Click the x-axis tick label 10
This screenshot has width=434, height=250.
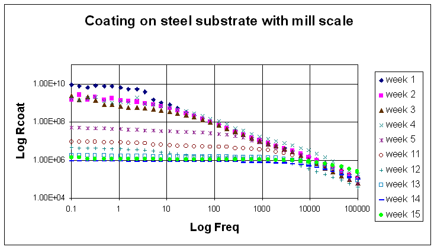[166, 209]
